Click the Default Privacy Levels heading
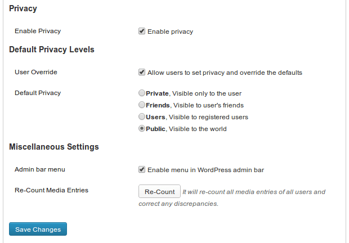349x243 pixels. tap(52, 49)
